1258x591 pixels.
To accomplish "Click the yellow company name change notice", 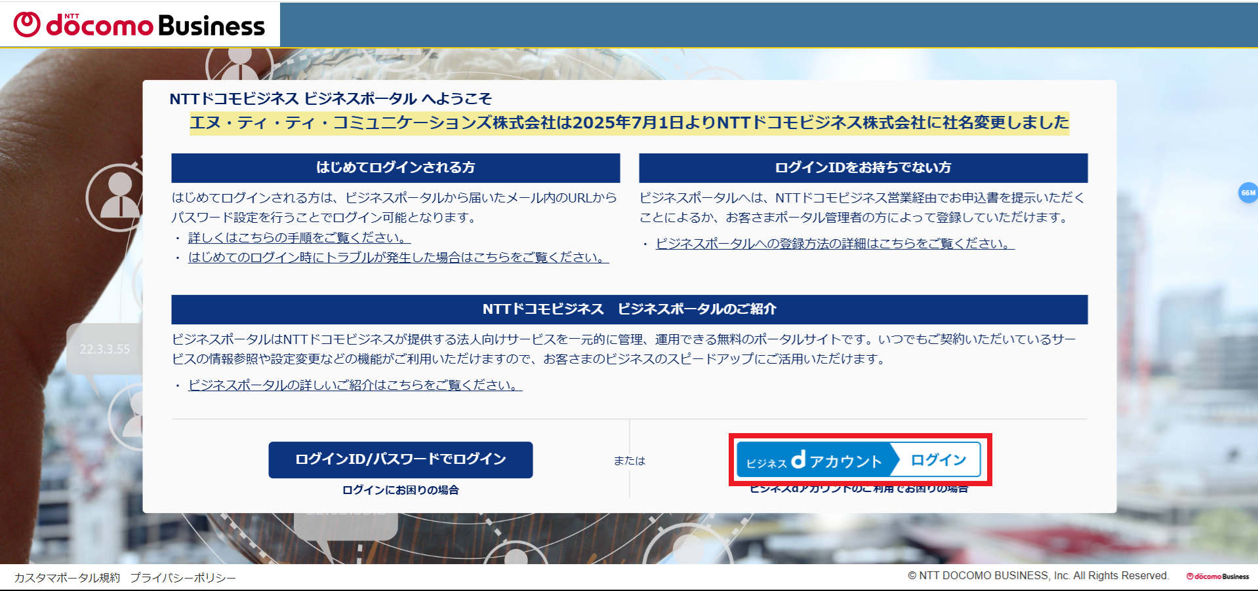I will pyautogui.click(x=630, y=123).
